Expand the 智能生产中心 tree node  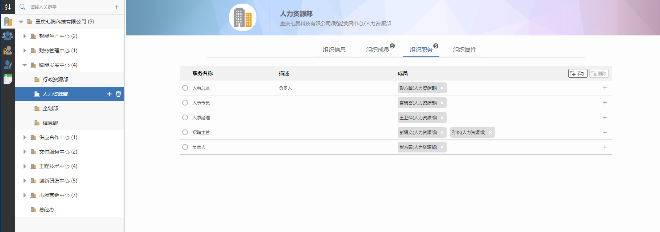tap(25, 36)
